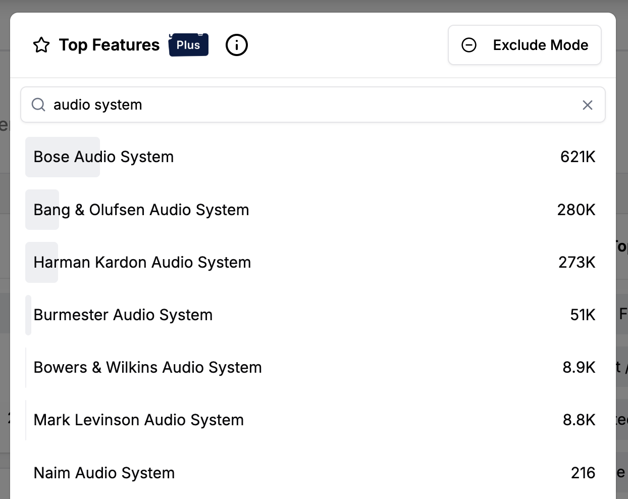Click the 51K count value
The image size is (628, 499).
tap(583, 315)
